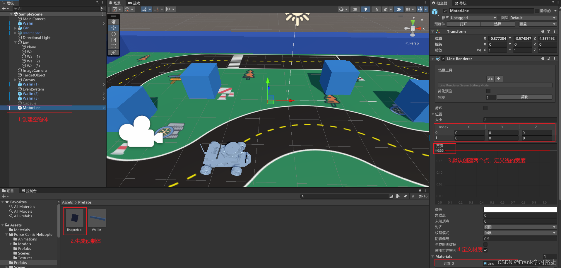Click the 打开 prefab button in the inspector

tap(463, 24)
